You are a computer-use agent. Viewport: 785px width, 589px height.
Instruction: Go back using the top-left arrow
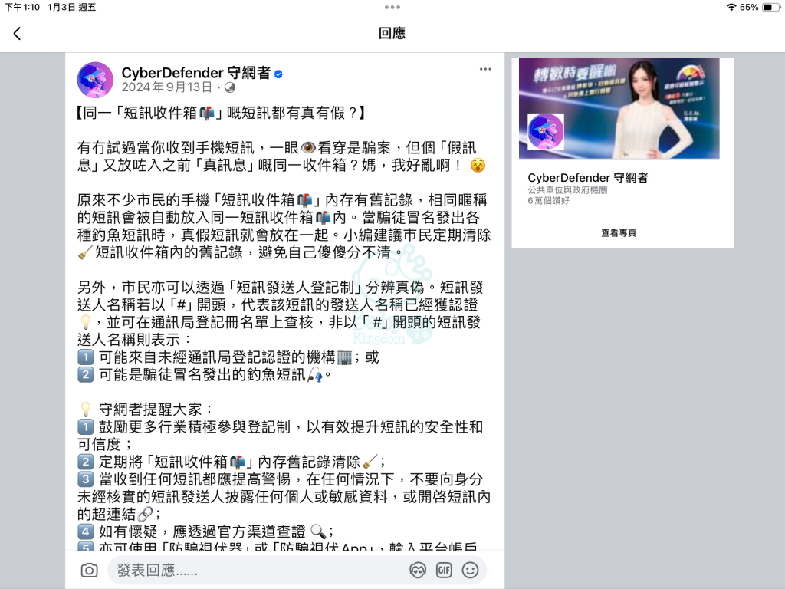[17, 34]
